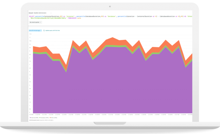220x134 pixels.
Task: Click the clock icon beside Update query
Action: pos(44,30)
